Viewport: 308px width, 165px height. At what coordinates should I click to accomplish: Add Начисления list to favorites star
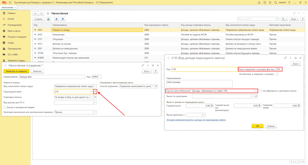[48, 13]
